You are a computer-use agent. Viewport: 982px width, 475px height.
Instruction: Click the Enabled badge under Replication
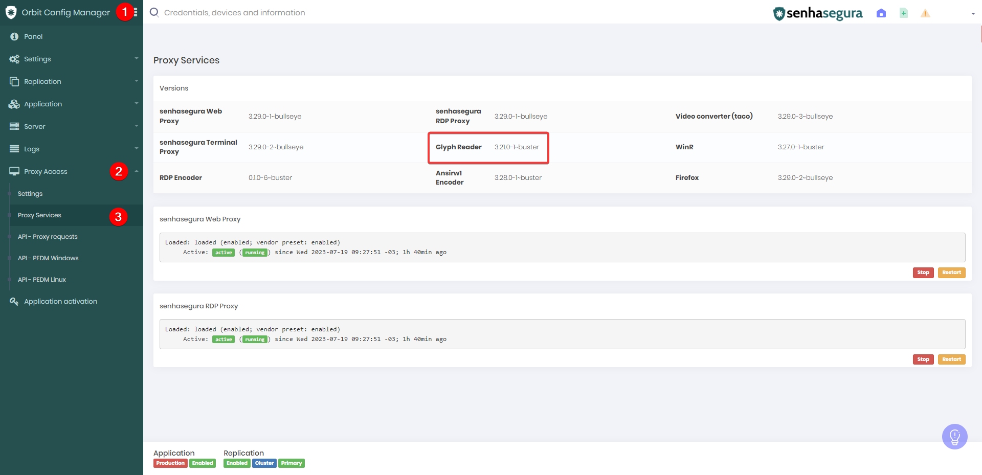[x=237, y=463]
